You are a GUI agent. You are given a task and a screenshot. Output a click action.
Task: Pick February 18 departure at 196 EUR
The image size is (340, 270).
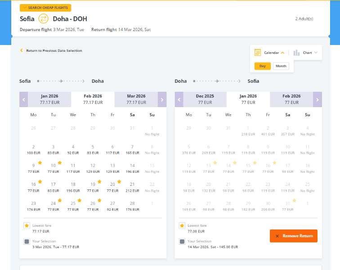coord(73,187)
